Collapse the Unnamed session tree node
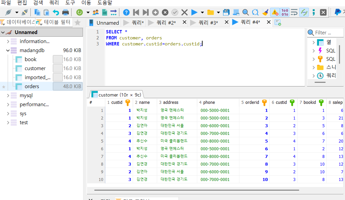345x200 pixels. pyautogui.click(x=3, y=32)
